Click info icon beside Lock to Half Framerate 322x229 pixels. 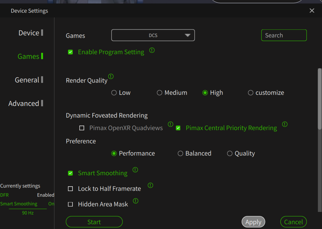point(150,185)
